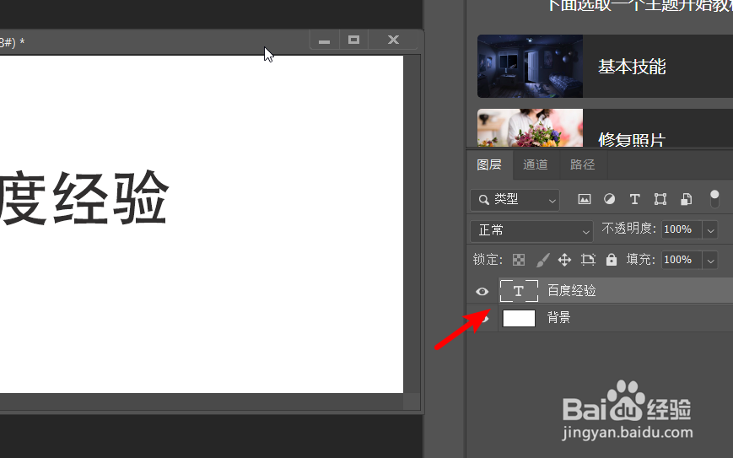Click the 基本技能 dark room thumbnail
The height and width of the screenshot is (458, 733).
point(530,67)
